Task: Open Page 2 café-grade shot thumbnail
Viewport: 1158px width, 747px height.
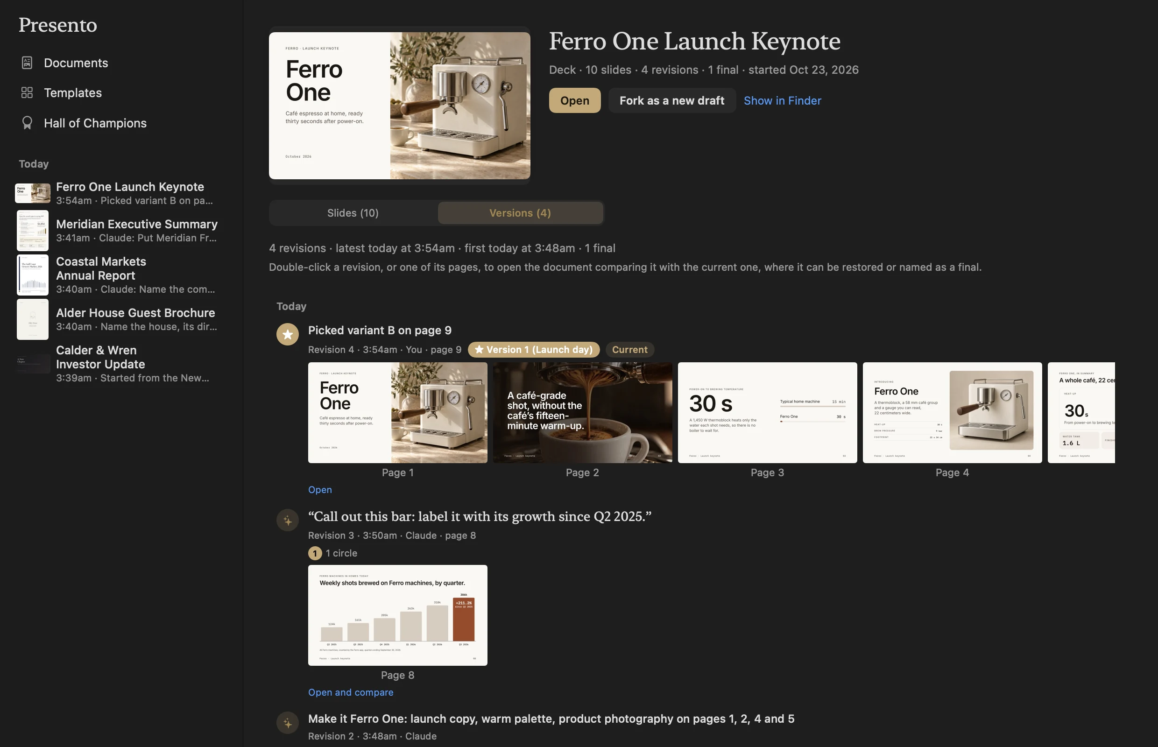Action: (583, 413)
